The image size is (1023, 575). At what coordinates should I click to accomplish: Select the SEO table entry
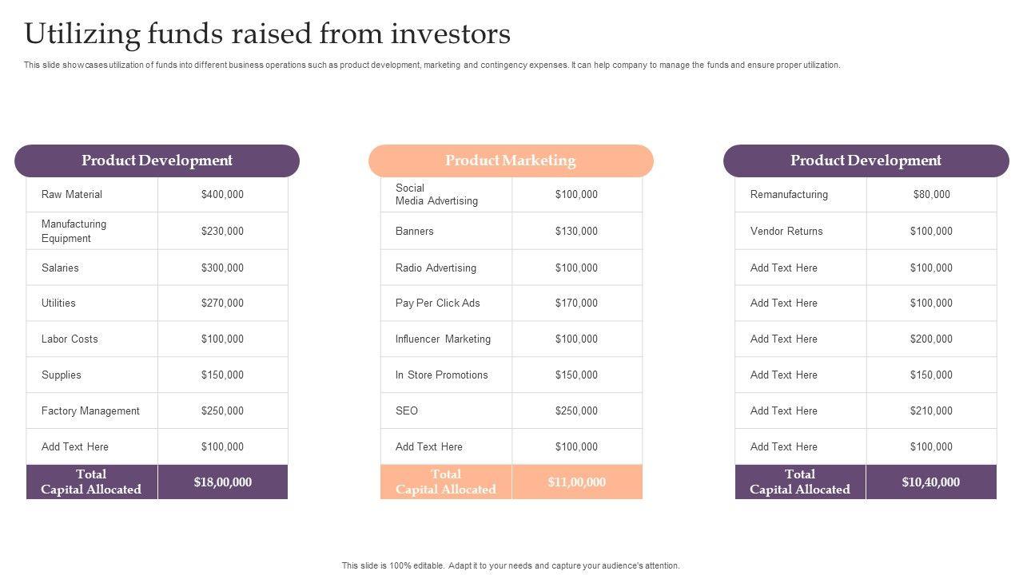pyautogui.click(x=407, y=410)
